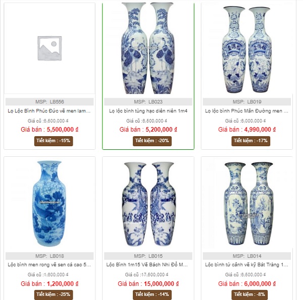The height and width of the screenshot is (300, 303).
Task: Click the Tiết kiệm -17% badge
Action: 251,141
